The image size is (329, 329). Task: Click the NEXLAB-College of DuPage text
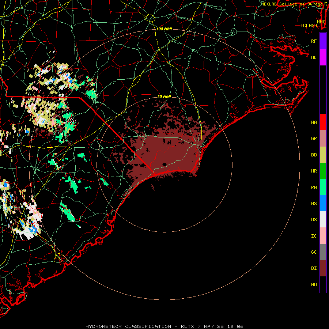tap(292, 4)
